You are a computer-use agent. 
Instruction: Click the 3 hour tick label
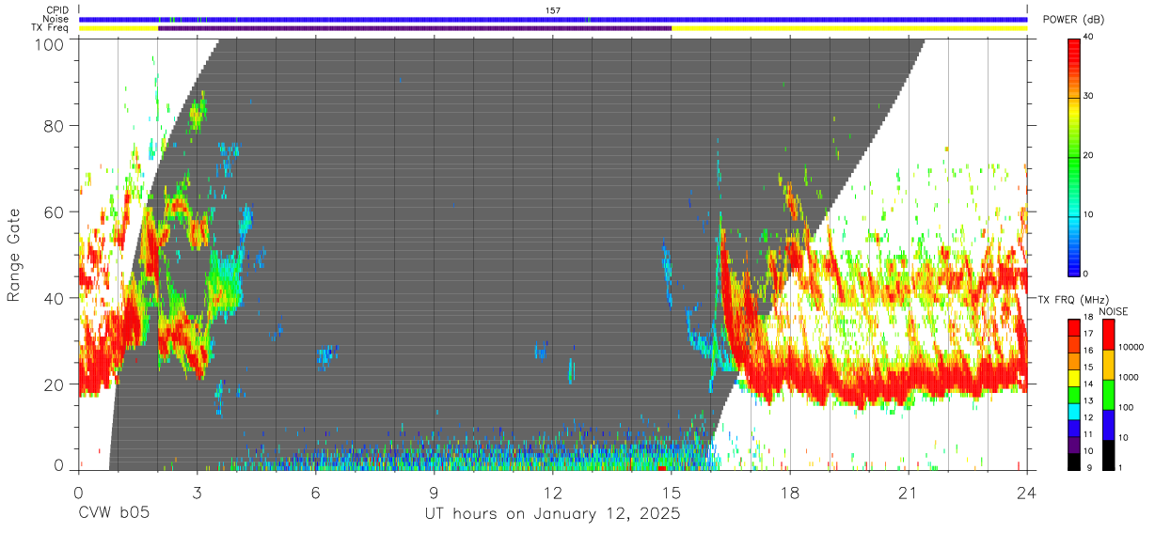click(x=198, y=494)
